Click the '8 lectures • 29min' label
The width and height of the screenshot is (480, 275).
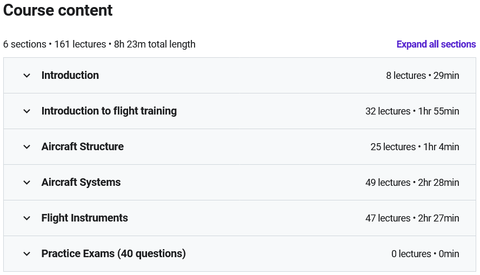click(422, 76)
